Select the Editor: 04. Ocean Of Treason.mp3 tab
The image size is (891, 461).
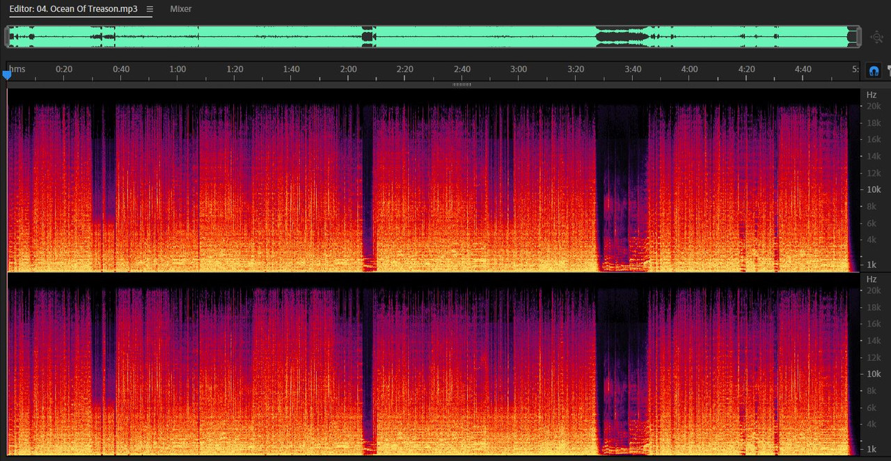click(73, 9)
